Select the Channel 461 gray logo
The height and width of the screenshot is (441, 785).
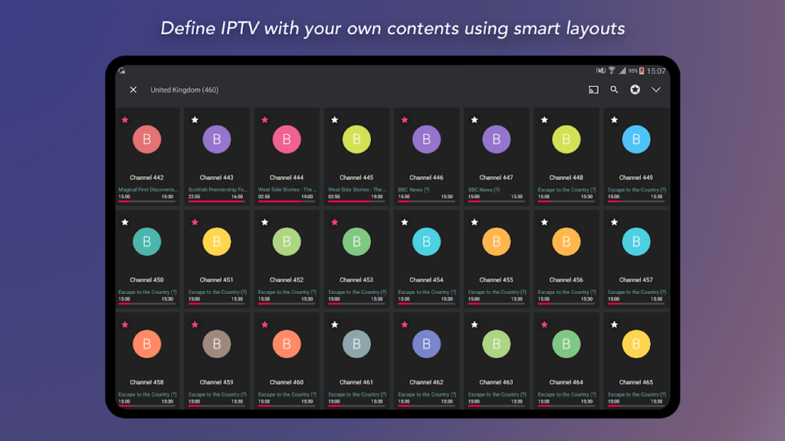(x=356, y=344)
